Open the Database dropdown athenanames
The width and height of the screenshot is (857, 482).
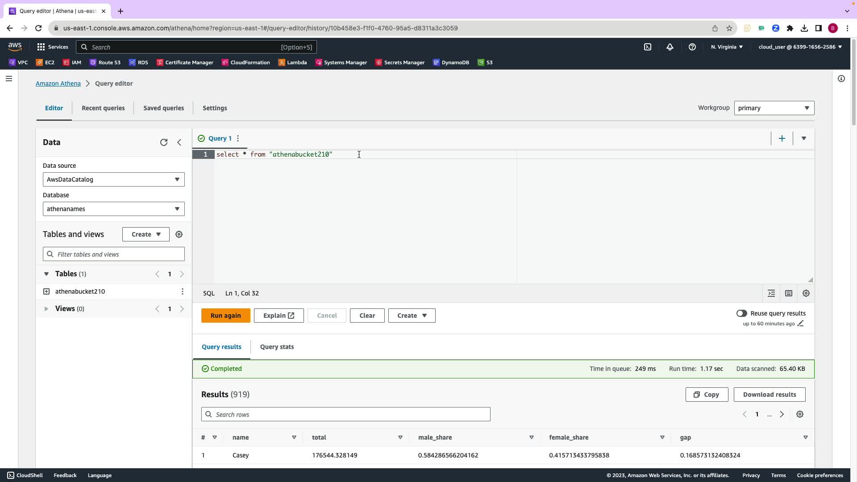[x=113, y=209]
